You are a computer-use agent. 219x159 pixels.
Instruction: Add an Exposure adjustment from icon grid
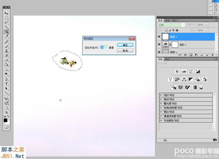tap(198, 72)
